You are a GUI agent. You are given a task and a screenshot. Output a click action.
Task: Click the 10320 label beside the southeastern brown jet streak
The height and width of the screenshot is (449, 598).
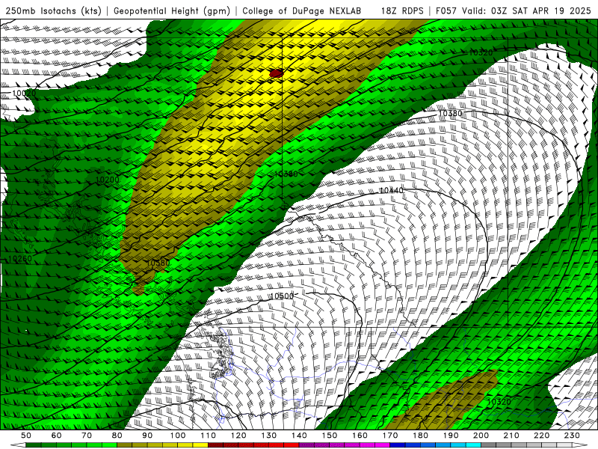point(499,402)
